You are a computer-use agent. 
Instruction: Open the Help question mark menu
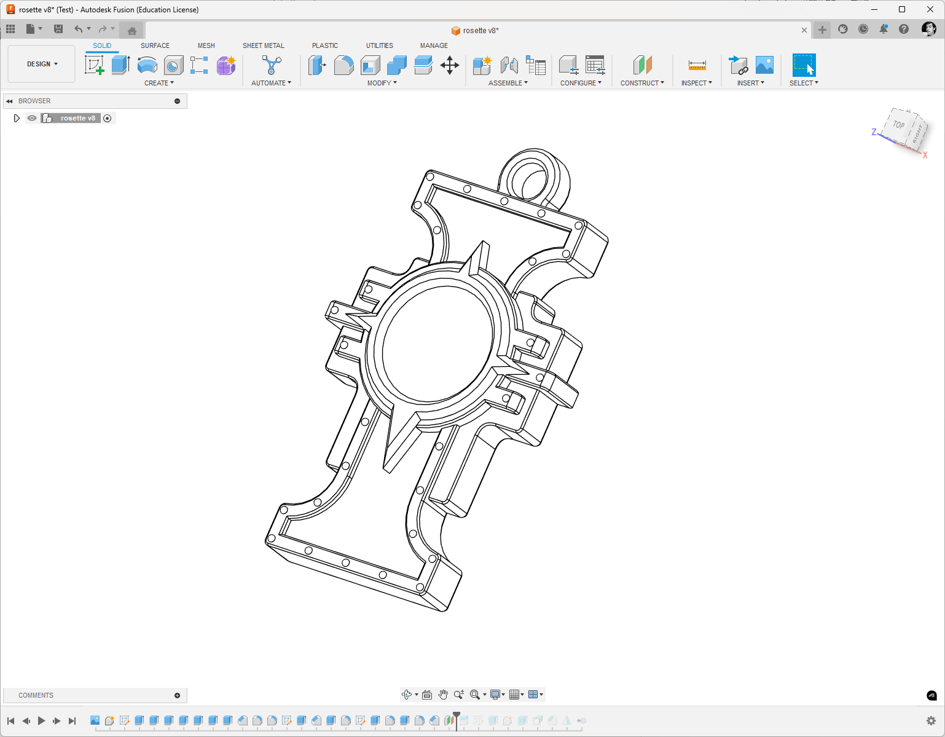(904, 29)
